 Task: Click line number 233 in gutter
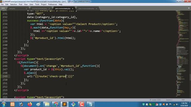[5, 21]
